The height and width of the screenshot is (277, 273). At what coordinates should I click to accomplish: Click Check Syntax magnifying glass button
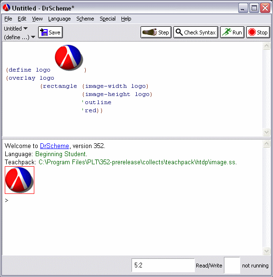pos(196,32)
